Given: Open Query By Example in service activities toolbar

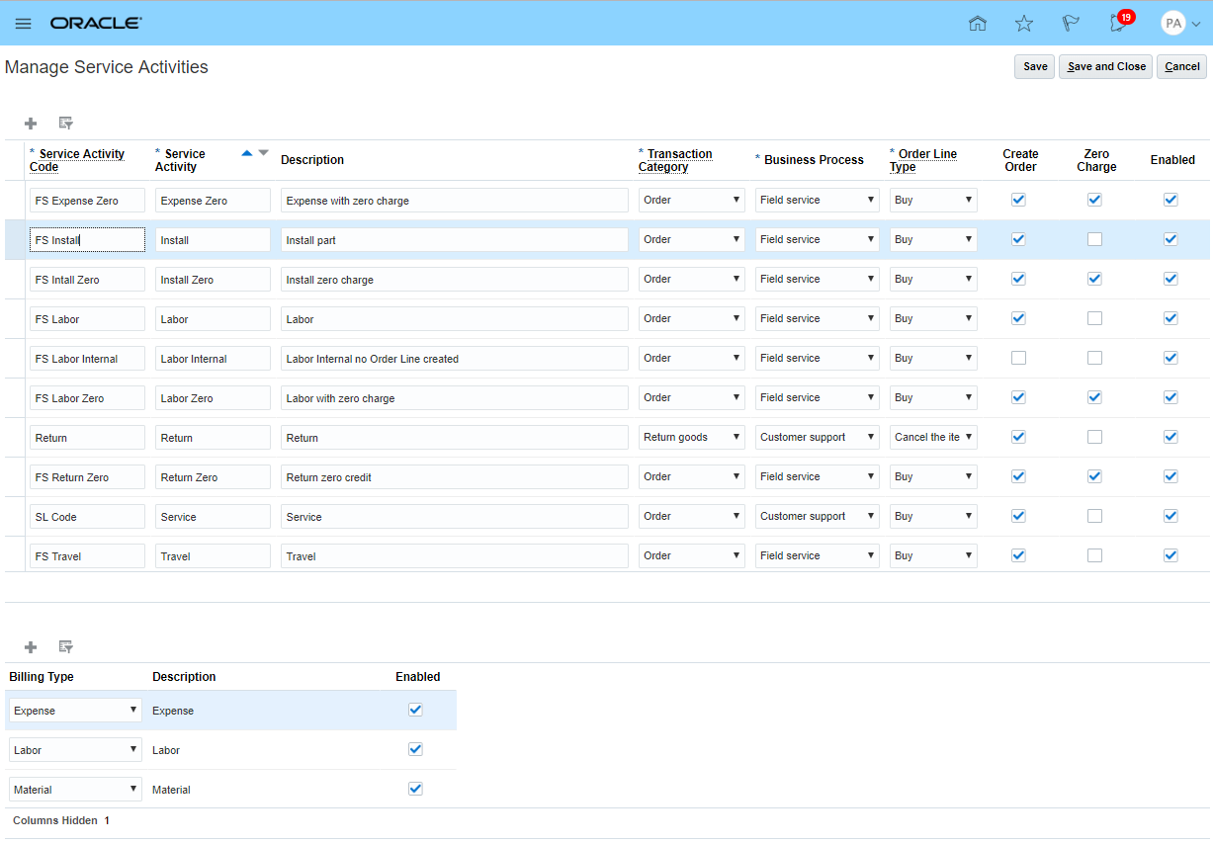Looking at the screenshot, I should click(x=66, y=124).
